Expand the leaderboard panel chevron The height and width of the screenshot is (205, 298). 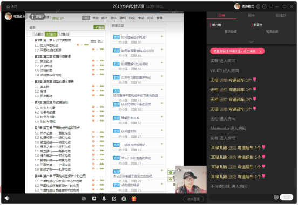pos(252,41)
